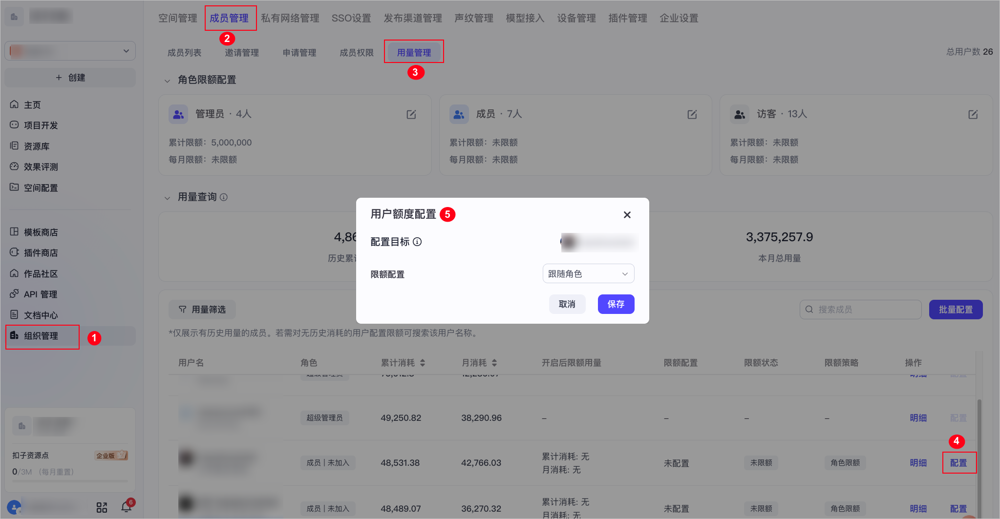Select the 申请管理 sub-tab
The width and height of the screenshot is (1000, 519).
[299, 53]
